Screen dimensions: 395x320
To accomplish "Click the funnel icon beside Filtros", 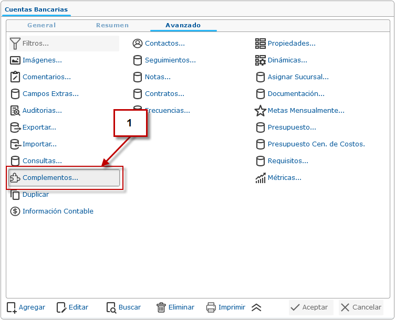I will [x=15, y=44].
